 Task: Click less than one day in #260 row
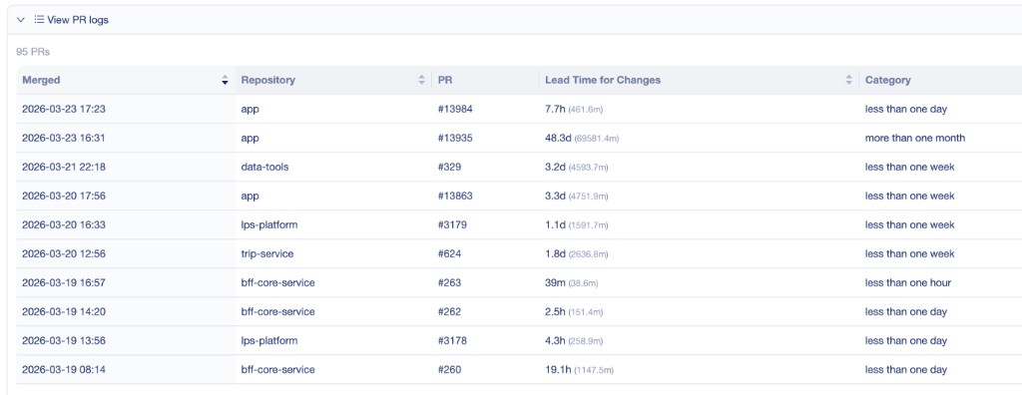coord(906,370)
